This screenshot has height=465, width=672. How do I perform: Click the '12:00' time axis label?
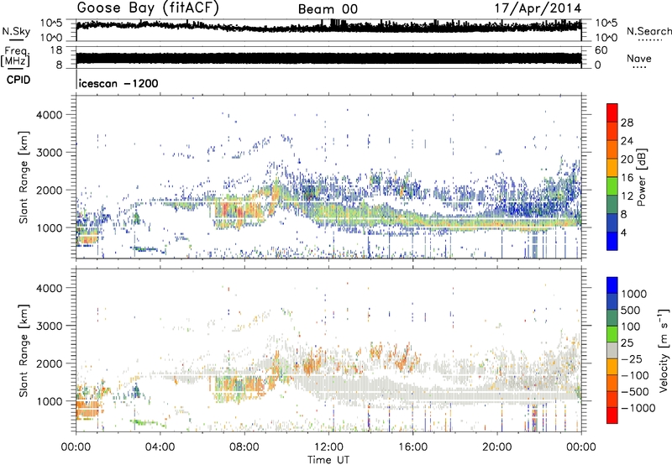tap(328, 447)
